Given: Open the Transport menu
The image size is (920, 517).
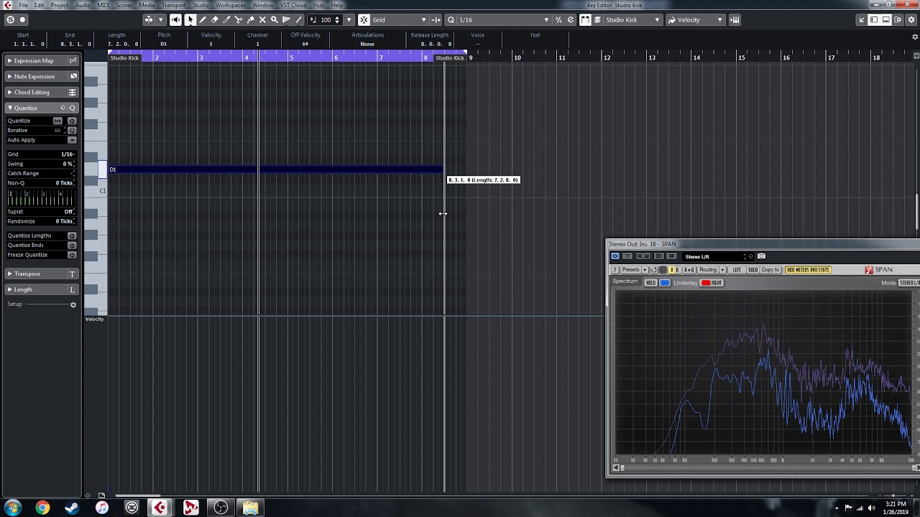Looking at the screenshot, I should point(174,5).
